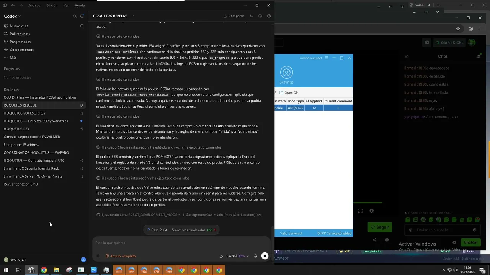Open HOQUETUS — Limpieza SSD y worktrees chat
This screenshot has height=275, width=490.
pos(36,121)
